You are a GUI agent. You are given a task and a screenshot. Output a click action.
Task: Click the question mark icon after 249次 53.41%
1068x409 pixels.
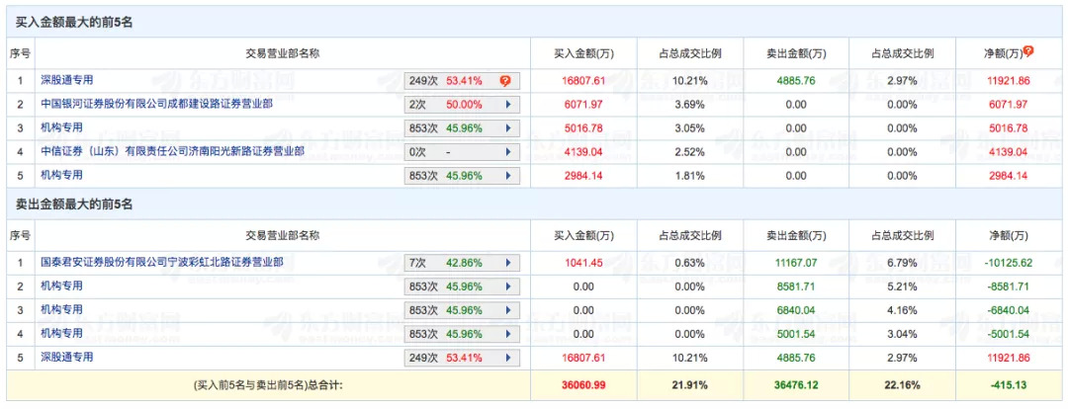505,80
